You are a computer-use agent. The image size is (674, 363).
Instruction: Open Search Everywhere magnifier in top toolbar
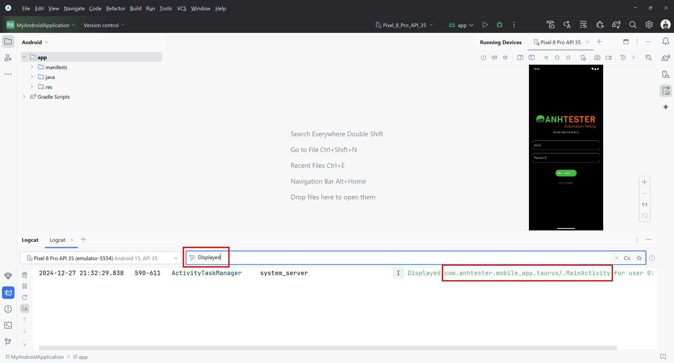click(x=633, y=25)
